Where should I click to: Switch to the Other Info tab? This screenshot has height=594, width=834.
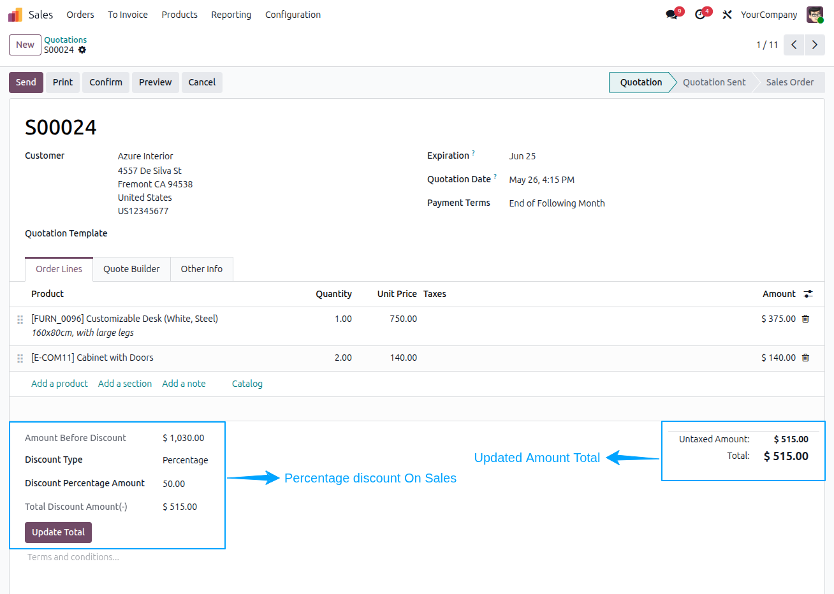(201, 269)
